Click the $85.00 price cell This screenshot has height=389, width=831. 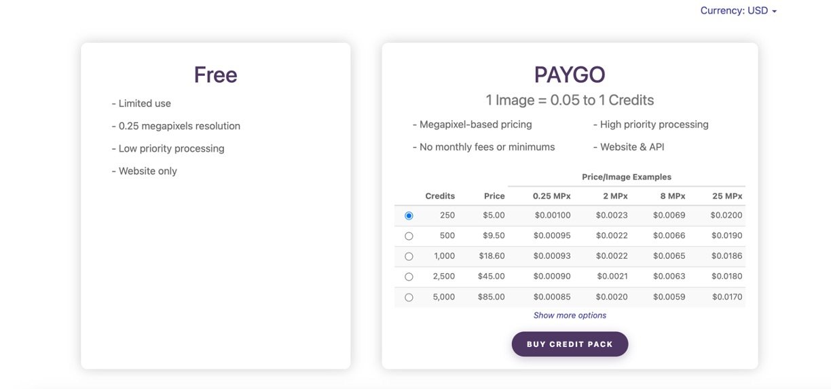[491, 297]
